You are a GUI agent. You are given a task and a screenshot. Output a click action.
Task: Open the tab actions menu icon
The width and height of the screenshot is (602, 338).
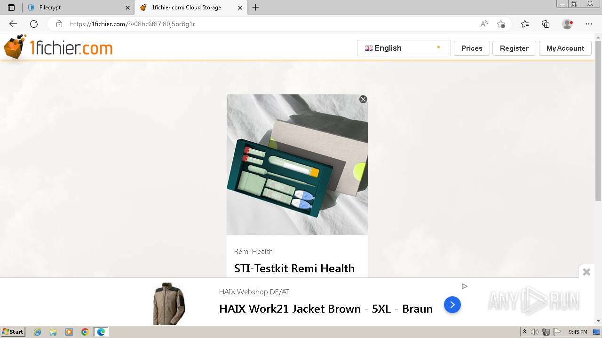coord(11,8)
